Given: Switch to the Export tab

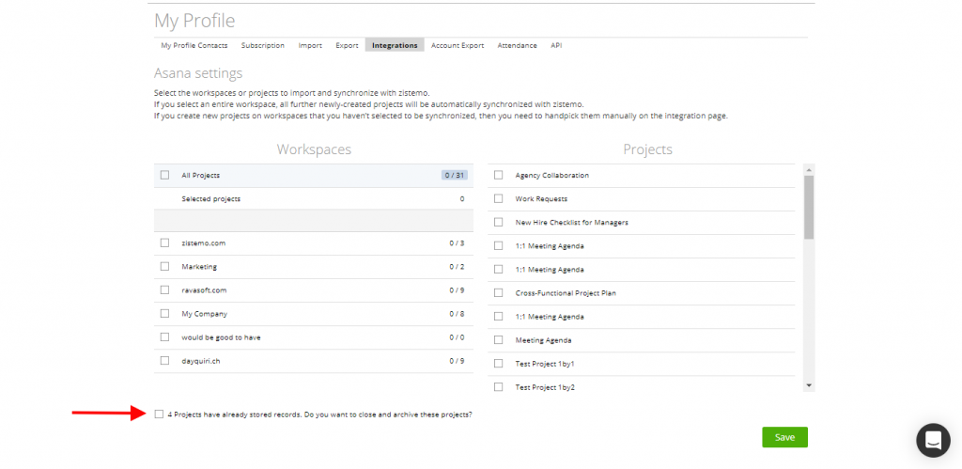Looking at the screenshot, I should pyautogui.click(x=347, y=45).
